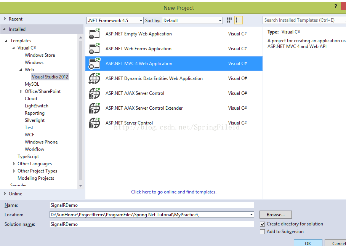
Task: Select the Visual Studio 2012 node
Action: point(50,77)
